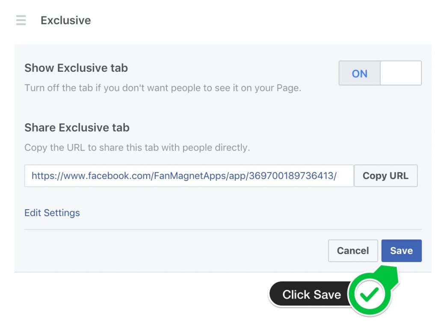
Task: Click the "Show Exclusive tab" heading
Action: tap(76, 68)
